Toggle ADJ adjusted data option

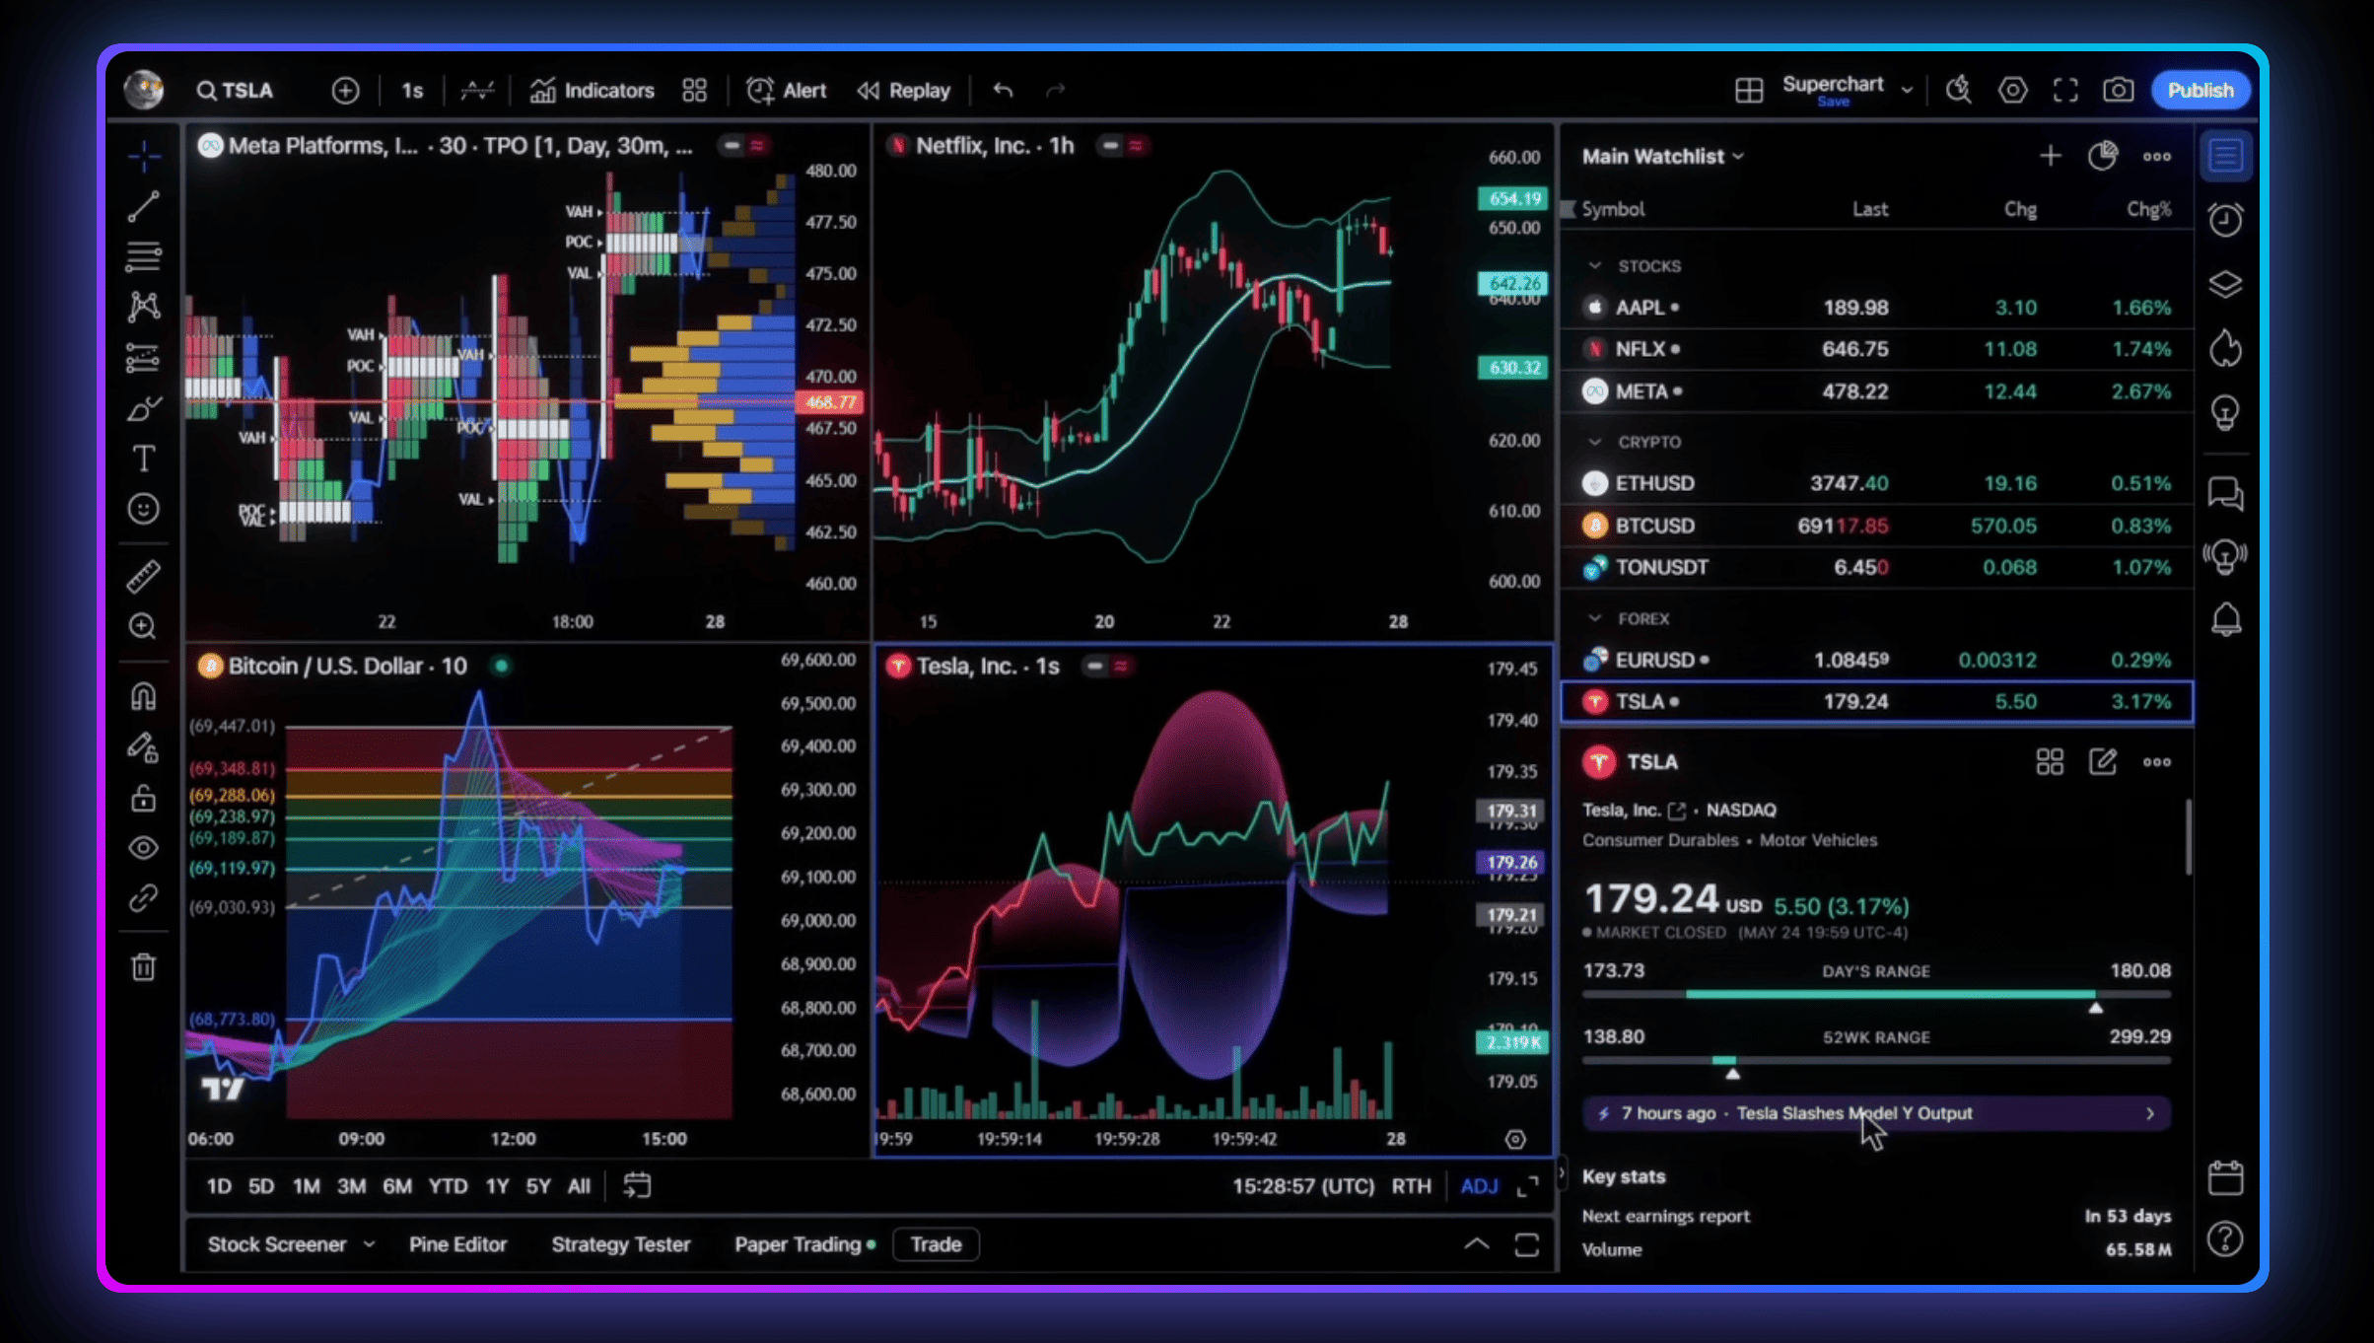click(x=1479, y=1186)
